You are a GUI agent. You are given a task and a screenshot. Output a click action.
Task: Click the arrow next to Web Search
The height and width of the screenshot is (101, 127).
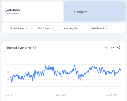click(x=107, y=28)
